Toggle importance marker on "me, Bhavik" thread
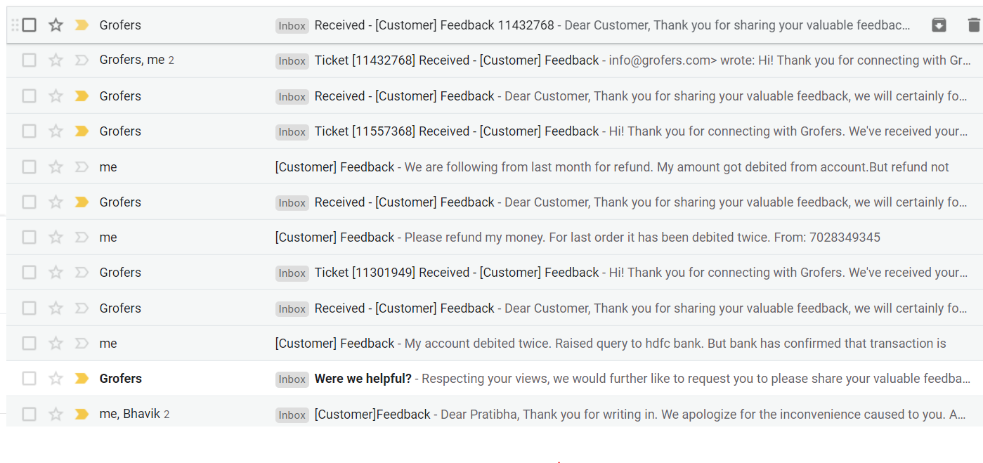 (82, 414)
